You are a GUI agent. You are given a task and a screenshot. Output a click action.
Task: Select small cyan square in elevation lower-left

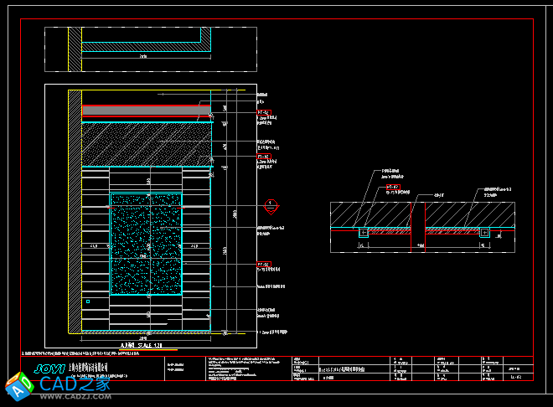(x=87, y=300)
